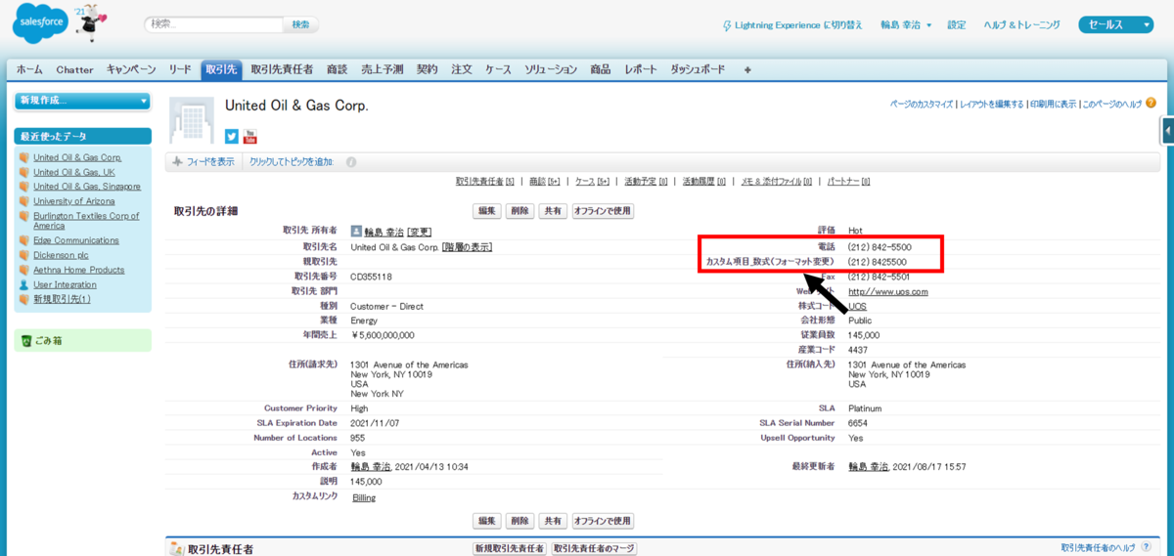Click [階層の表示] hierarchy link
The height and width of the screenshot is (556, 1174).
467,247
